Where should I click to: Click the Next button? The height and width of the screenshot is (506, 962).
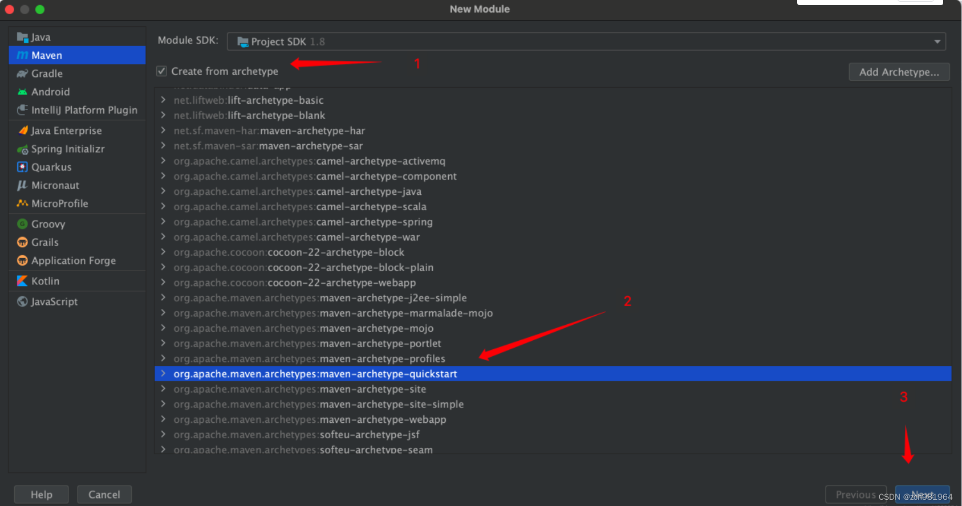coord(922,495)
